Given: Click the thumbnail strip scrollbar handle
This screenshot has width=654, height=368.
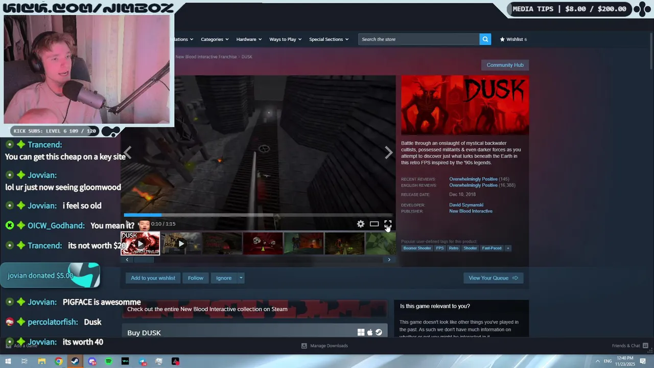Looking at the screenshot, I should coord(144,260).
